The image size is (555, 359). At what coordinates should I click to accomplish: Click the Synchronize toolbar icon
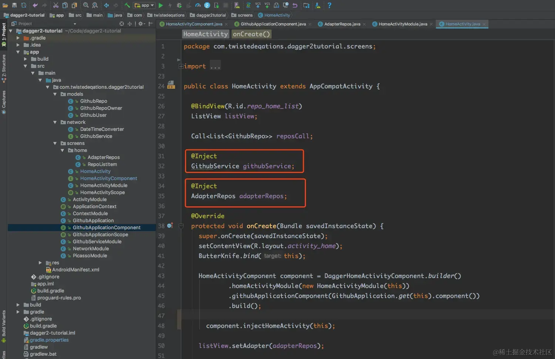pos(24,5)
